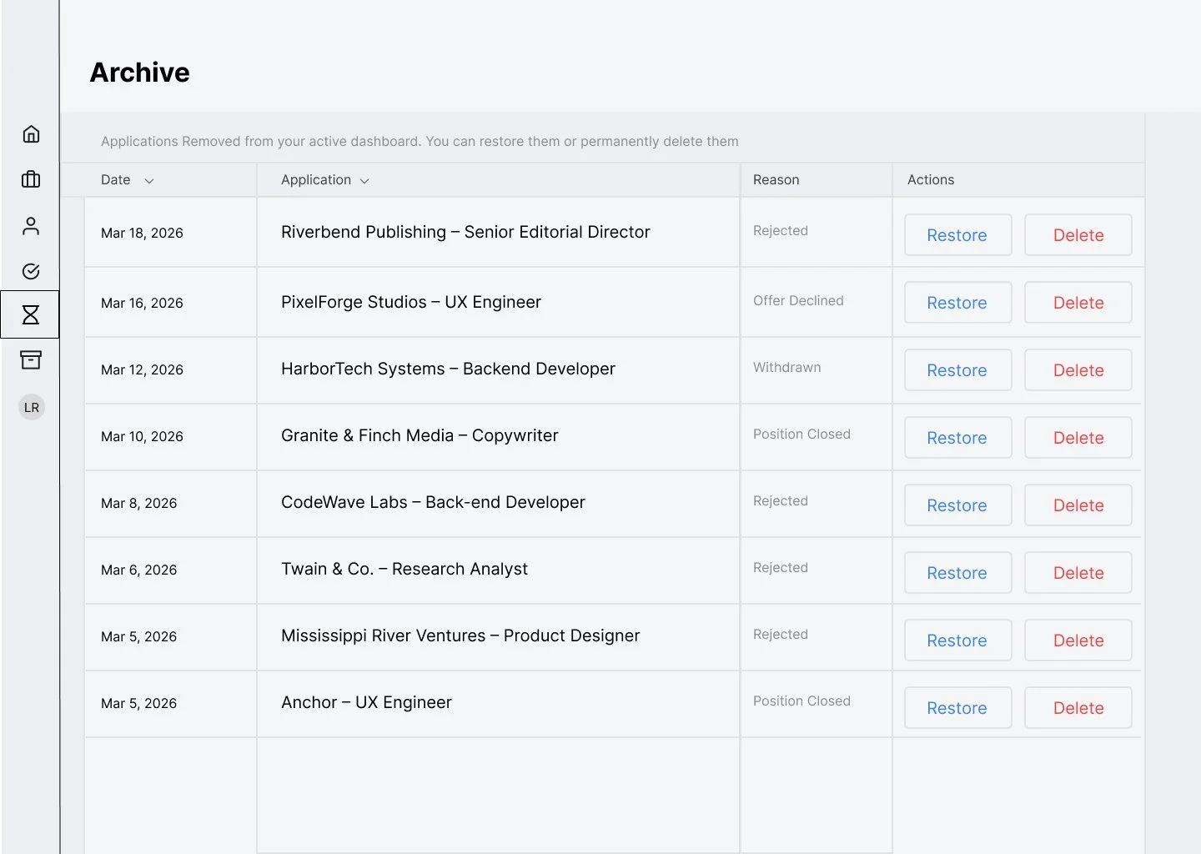Screen dimensions: 1201x854
Task: Click 'Withdrawn' reason for HarborTech
Action: (x=786, y=368)
